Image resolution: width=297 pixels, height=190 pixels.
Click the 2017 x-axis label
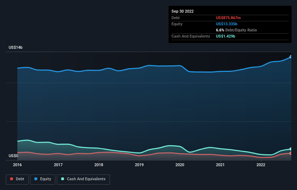(x=58, y=165)
